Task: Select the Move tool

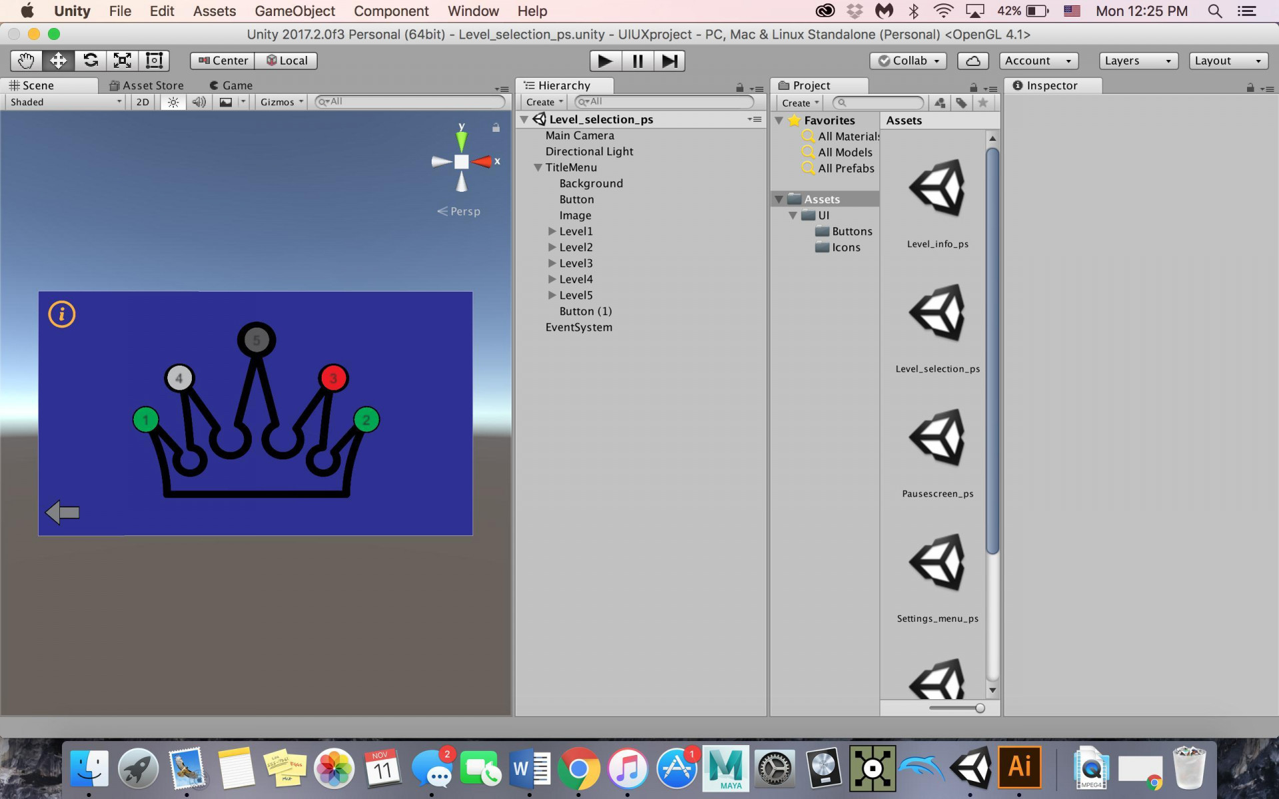Action: pyautogui.click(x=58, y=61)
